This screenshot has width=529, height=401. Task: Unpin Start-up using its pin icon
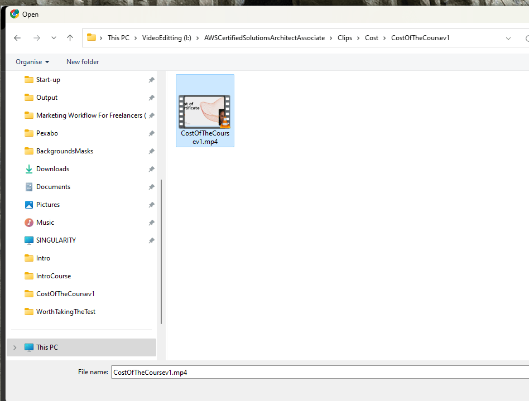[x=151, y=80]
